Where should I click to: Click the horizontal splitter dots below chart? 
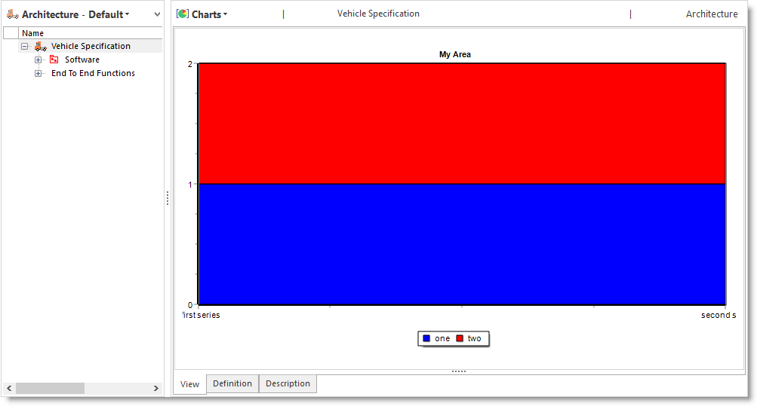(459, 371)
